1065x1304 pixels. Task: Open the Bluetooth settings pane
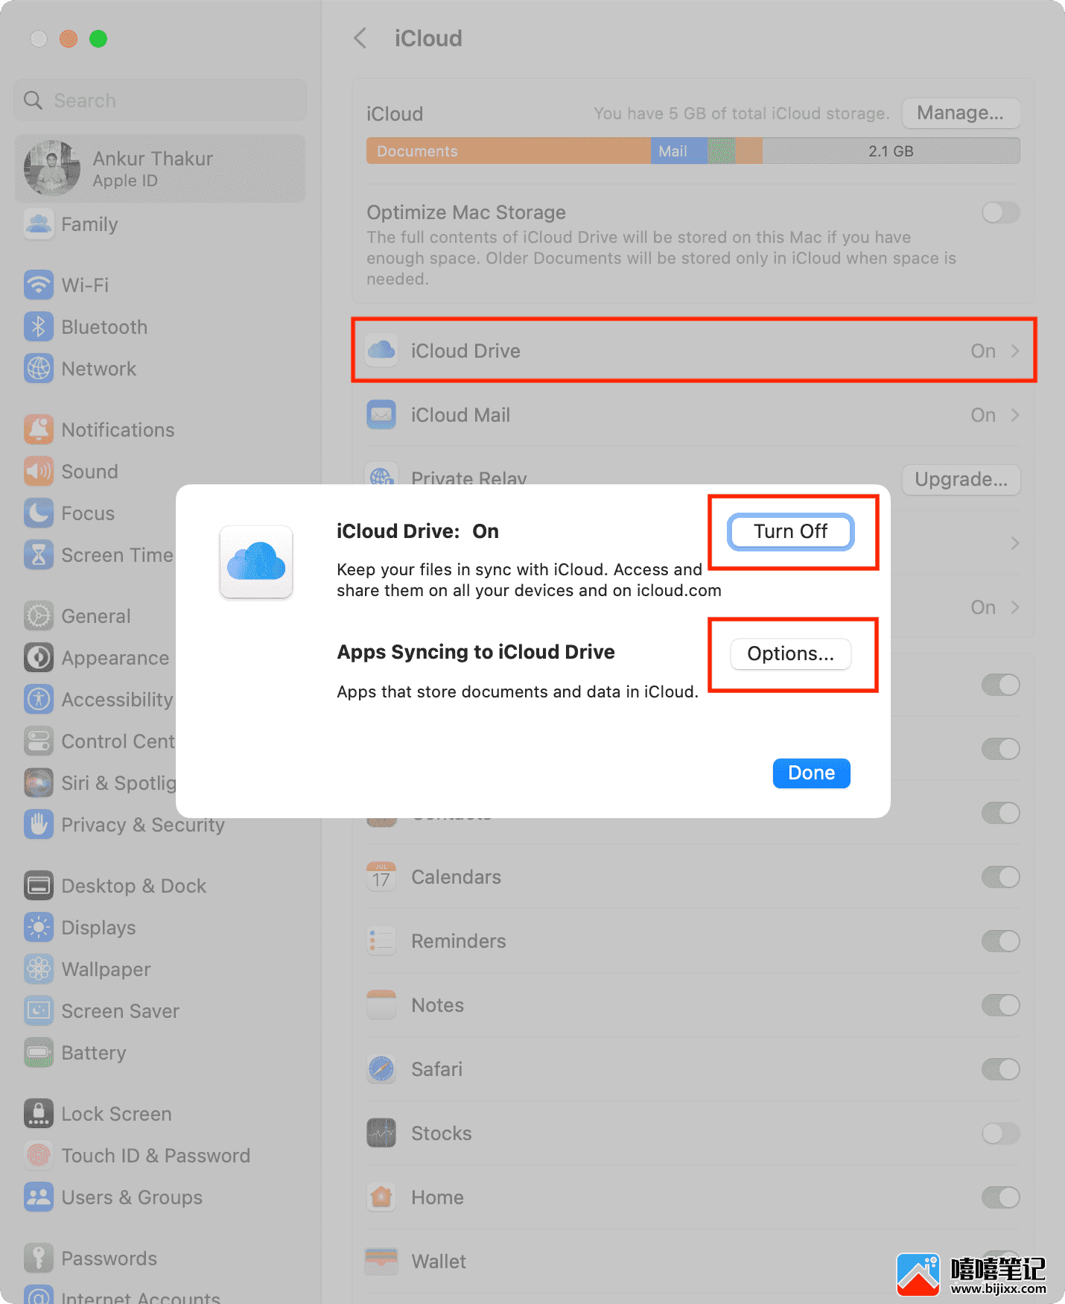pos(160,326)
